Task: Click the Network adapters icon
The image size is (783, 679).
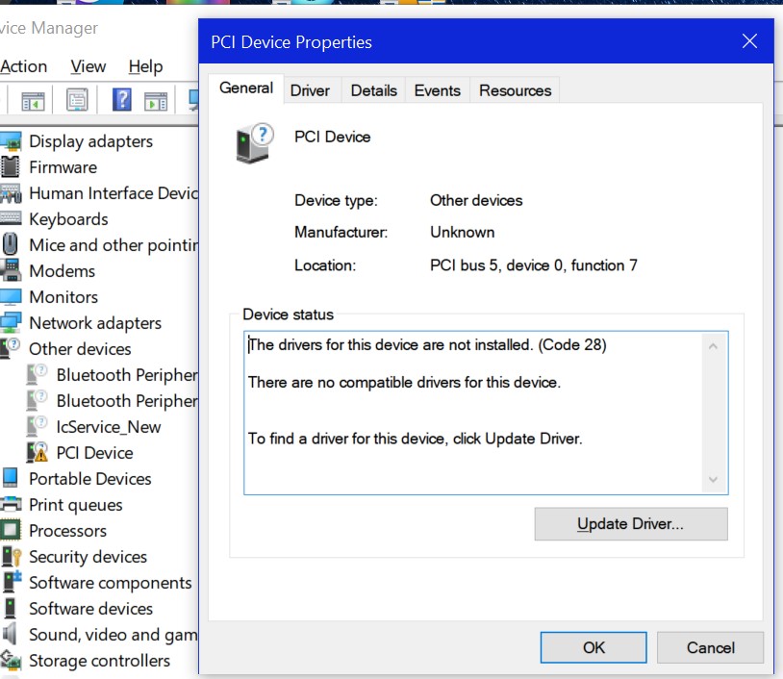Action: [x=13, y=322]
